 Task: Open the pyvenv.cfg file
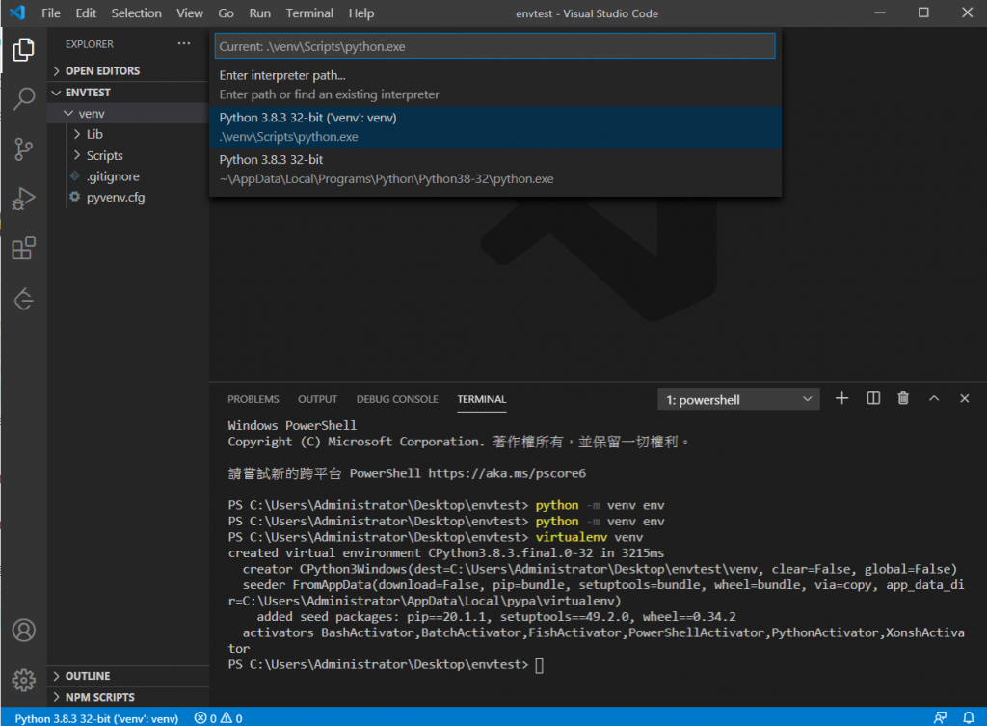pos(128,197)
